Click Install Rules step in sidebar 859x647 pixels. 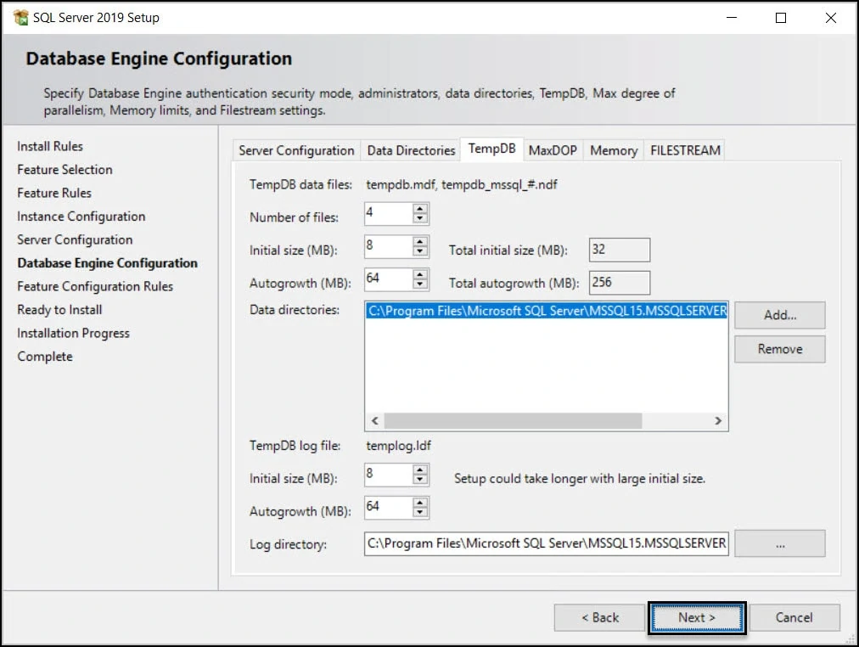coord(50,146)
